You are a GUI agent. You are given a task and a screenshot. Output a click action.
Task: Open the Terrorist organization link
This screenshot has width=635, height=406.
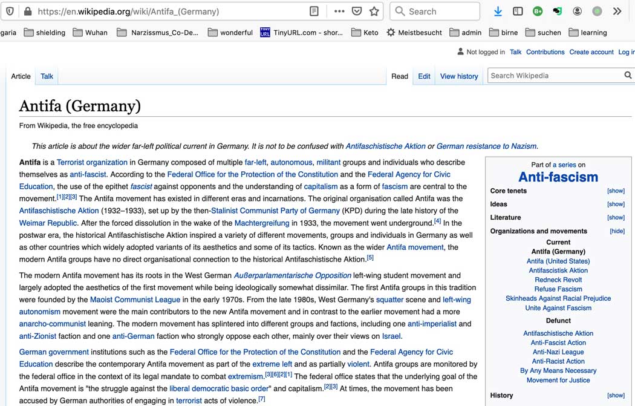coord(92,163)
